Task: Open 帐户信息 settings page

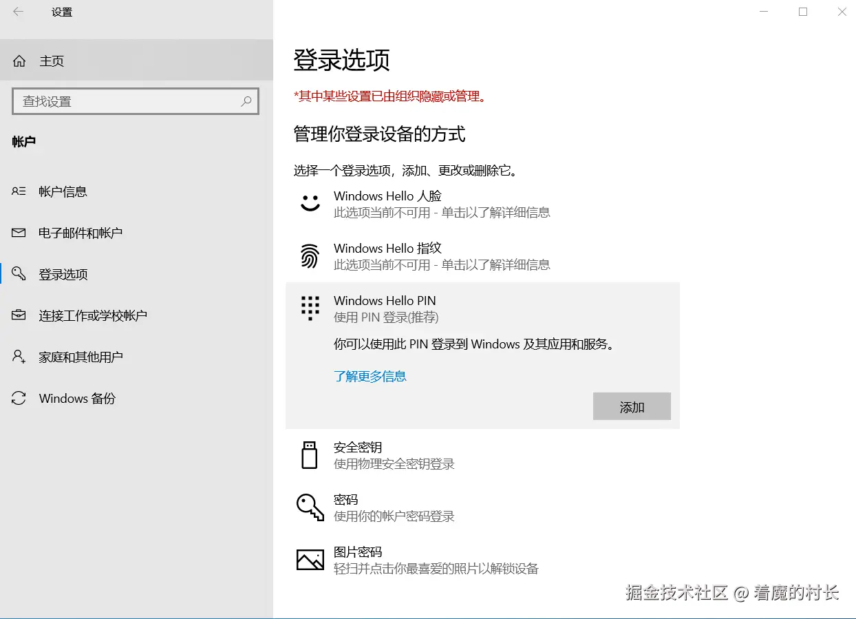Action: (136, 191)
